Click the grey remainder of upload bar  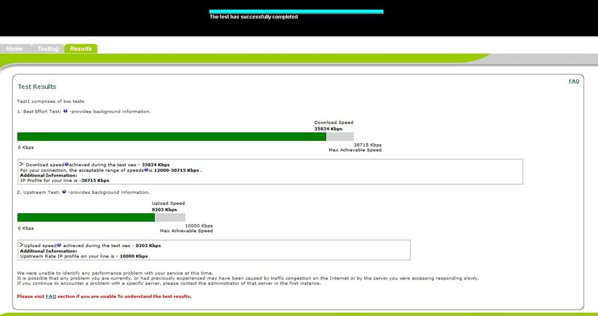click(170, 217)
